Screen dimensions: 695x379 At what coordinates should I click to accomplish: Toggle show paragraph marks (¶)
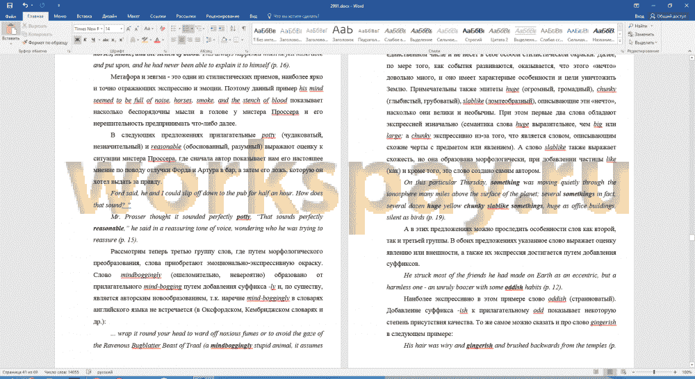pyautogui.click(x=244, y=28)
